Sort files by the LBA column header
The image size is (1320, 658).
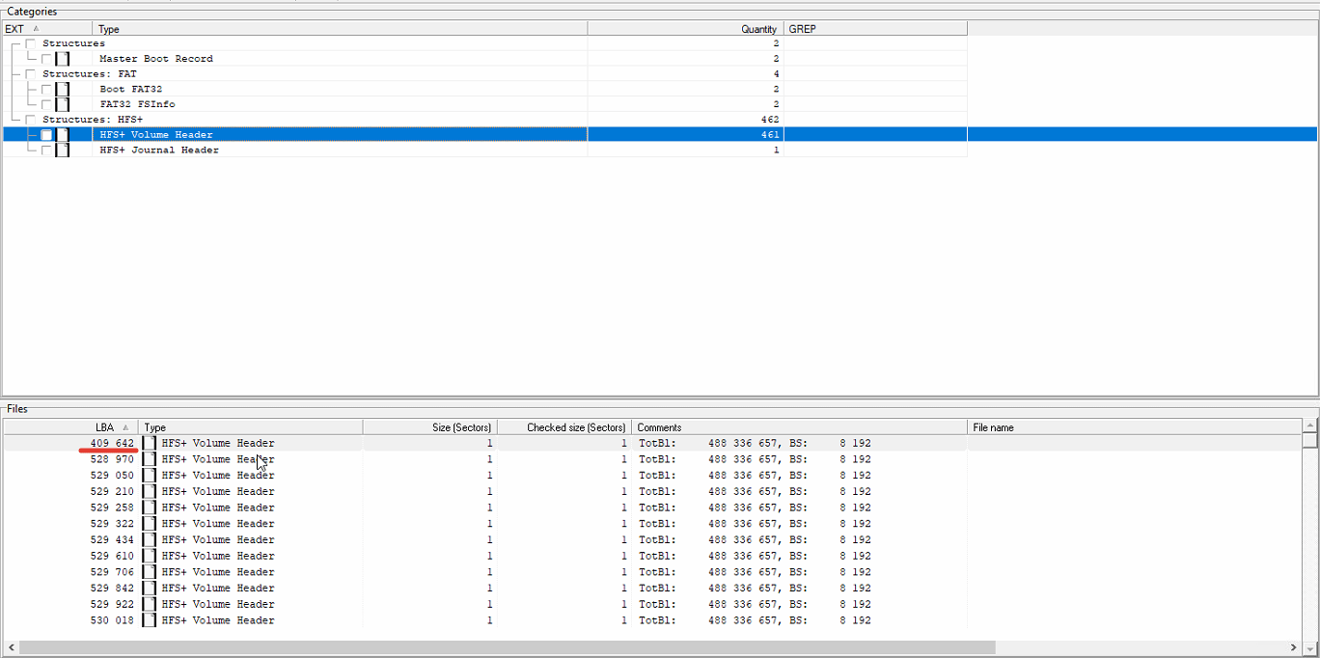pyautogui.click(x=106, y=427)
